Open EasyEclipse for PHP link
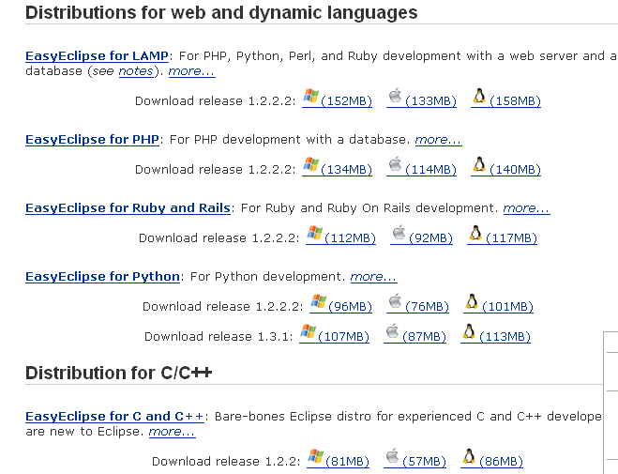This screenshot has height=474, width=618. pos(92,140)
